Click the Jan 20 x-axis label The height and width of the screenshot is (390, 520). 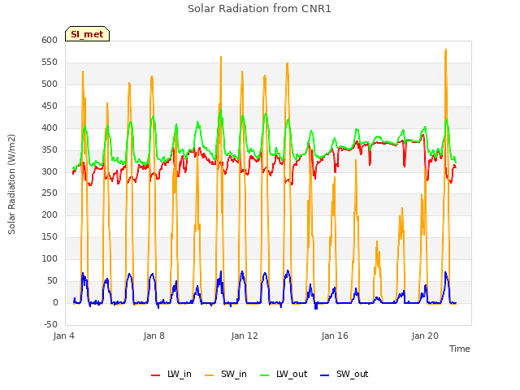coord(425,336)
